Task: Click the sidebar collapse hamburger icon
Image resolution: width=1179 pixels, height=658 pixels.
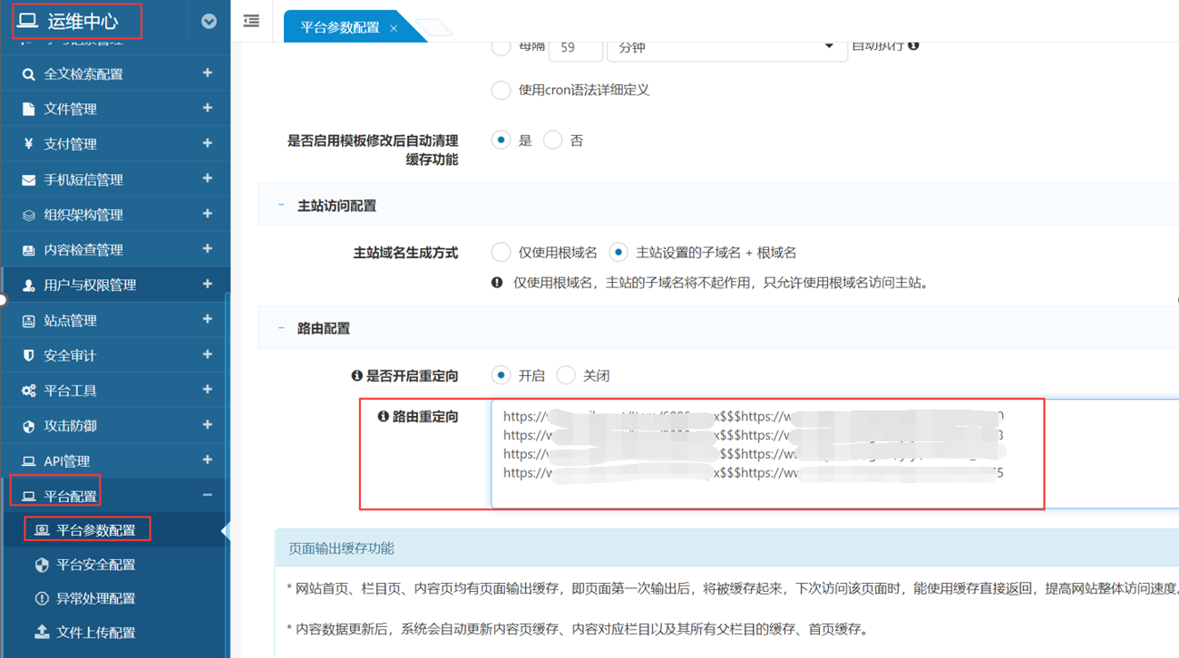Action: pyautogui.click(x=251, y=21)
